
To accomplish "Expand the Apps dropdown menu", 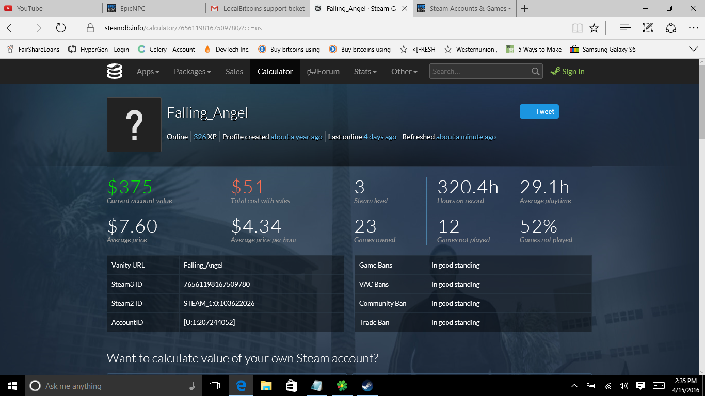I will pyautogui.click(x=148, y=72).
